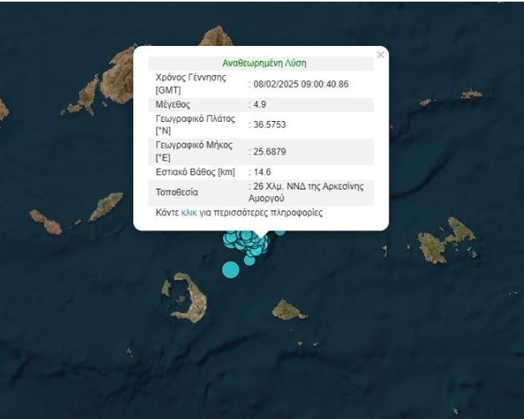Click the 'Αναθεωρημένη Λύση' popup header
The height and width of the screenshot is (419, 524).
tap(264, 62)
